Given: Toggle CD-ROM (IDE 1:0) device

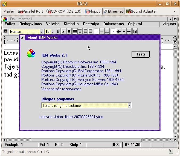Looking at the screenshot, I should pyautogui.click(x=64, y=11).
